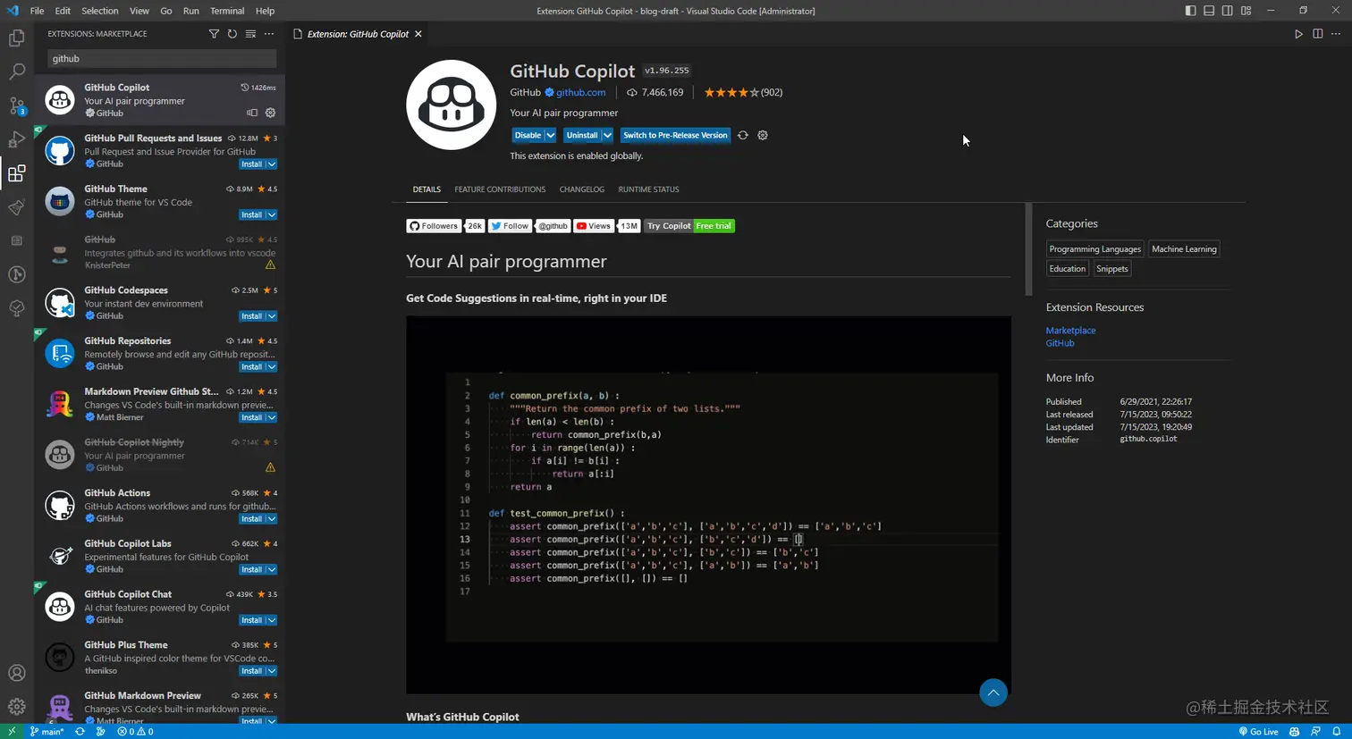Clear extensions search results
This screenshot has height=739, width=1352.
click(250, 34)
